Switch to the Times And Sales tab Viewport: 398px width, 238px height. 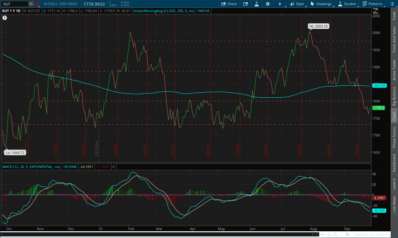(x=394, y=40)
